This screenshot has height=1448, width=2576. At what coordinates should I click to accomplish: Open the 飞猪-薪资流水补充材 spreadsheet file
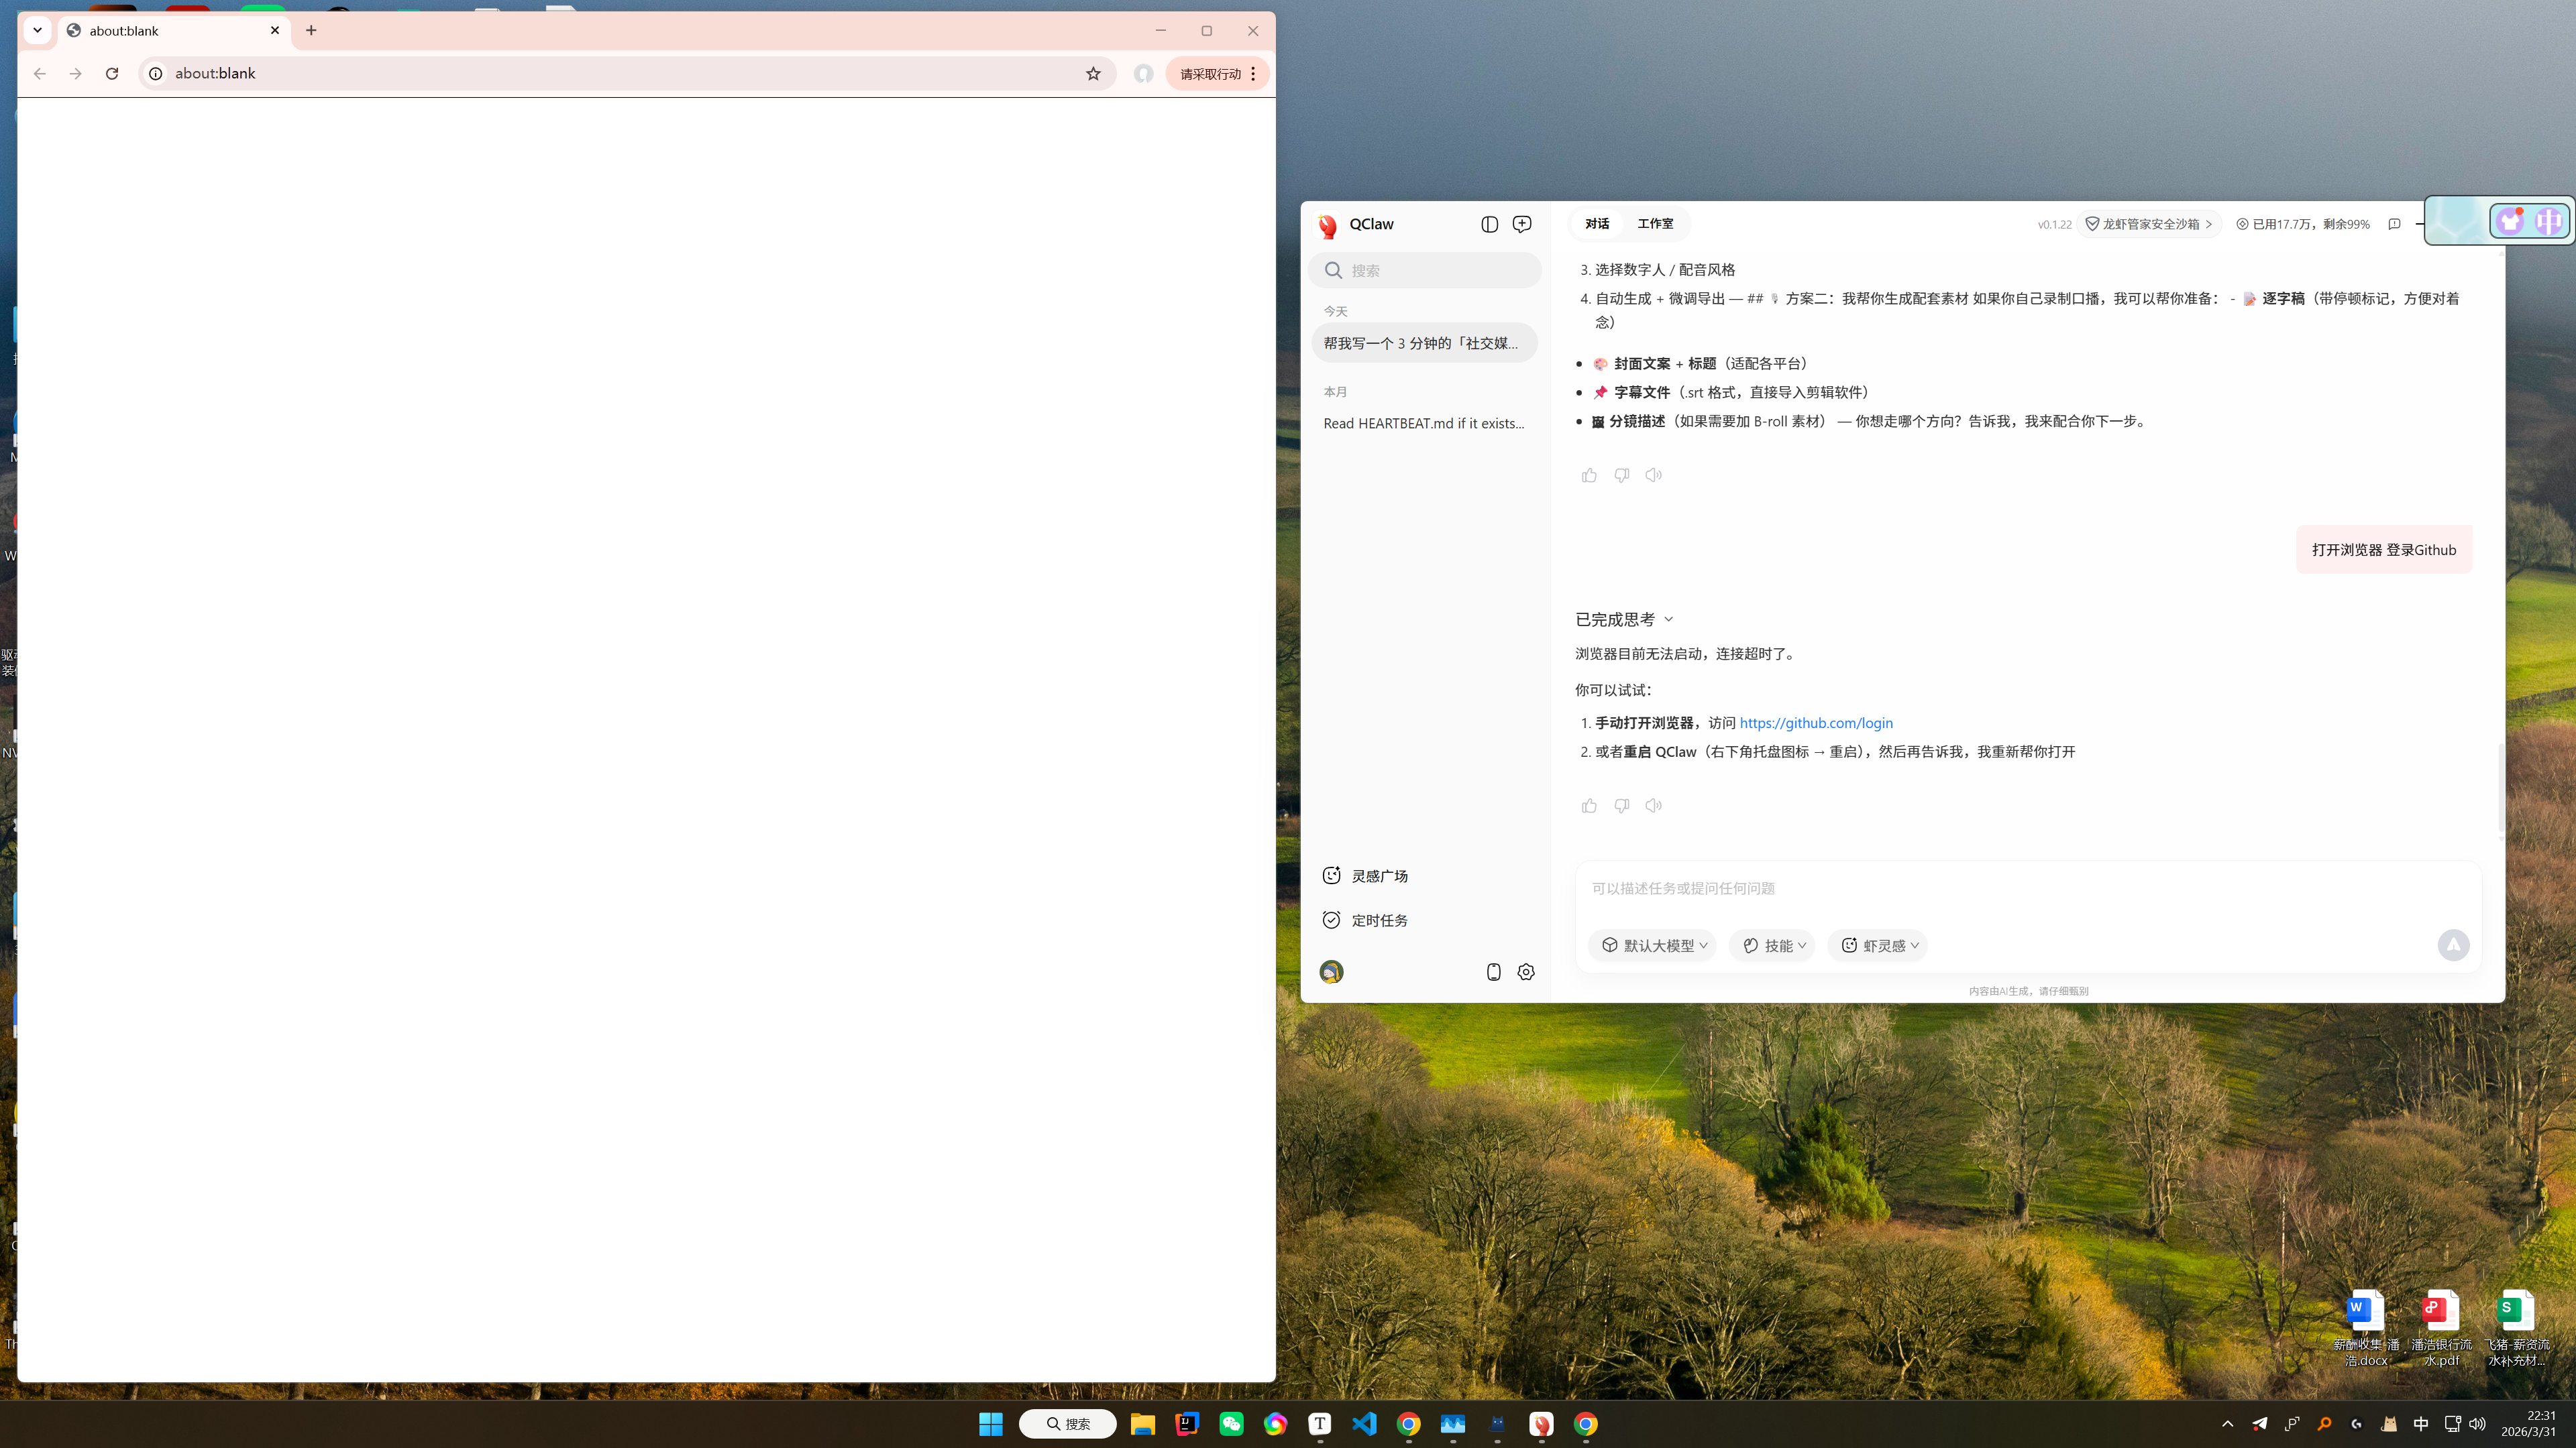(2517, 1328)
